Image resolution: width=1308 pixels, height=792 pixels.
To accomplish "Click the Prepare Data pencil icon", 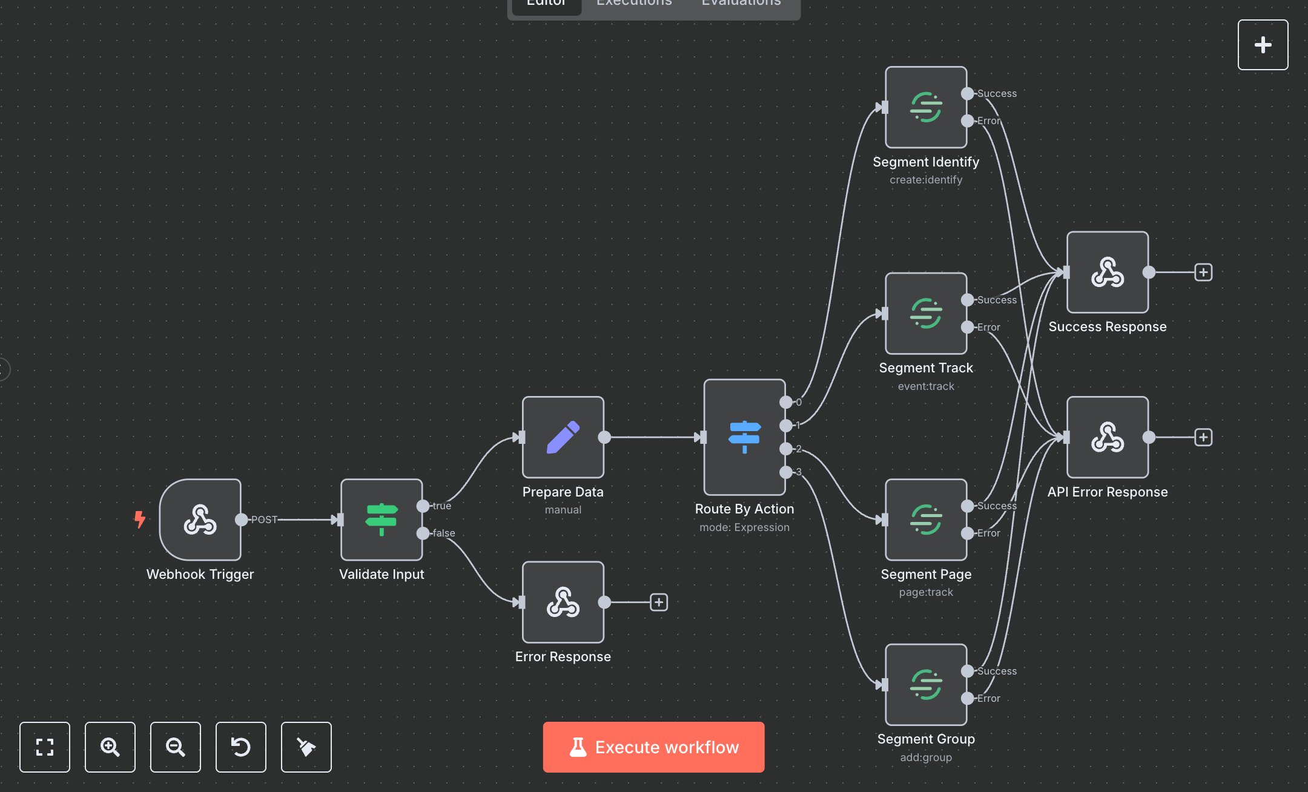I will (x=563, y=437).
